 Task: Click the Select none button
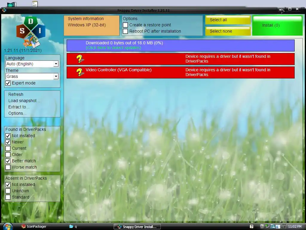(x=228, y=31)
